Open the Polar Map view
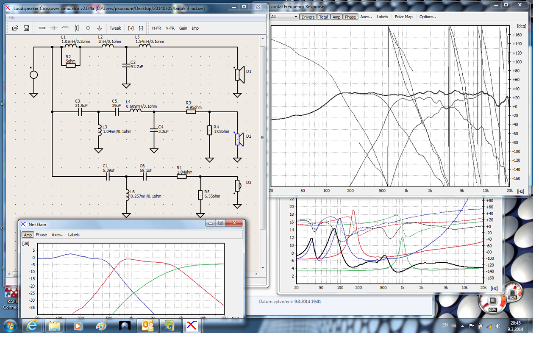The image size is (539, 339). click(403, 17)
